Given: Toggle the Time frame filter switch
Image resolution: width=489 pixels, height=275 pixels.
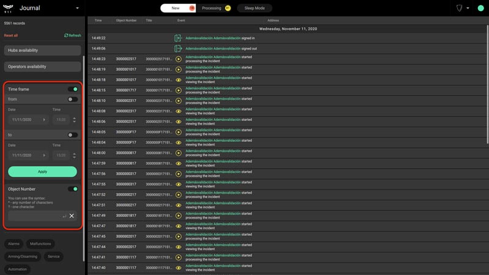Looking at the screenshot, I should (73, 89).
